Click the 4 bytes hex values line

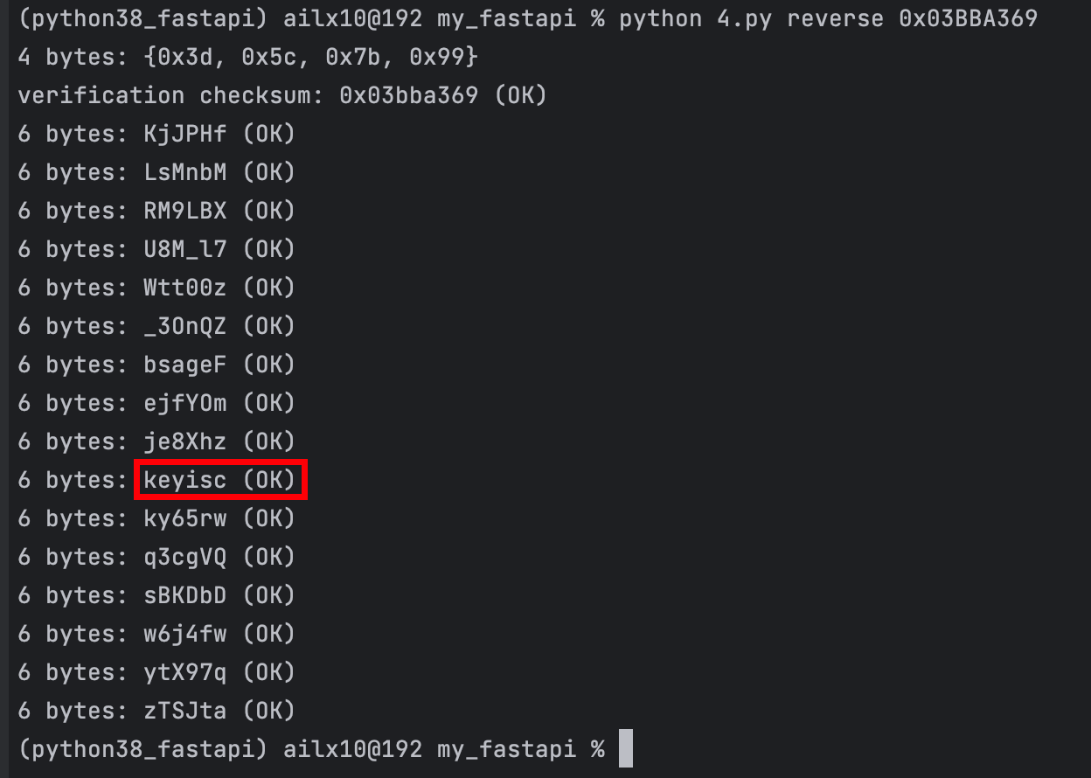(x=248, y=57)
